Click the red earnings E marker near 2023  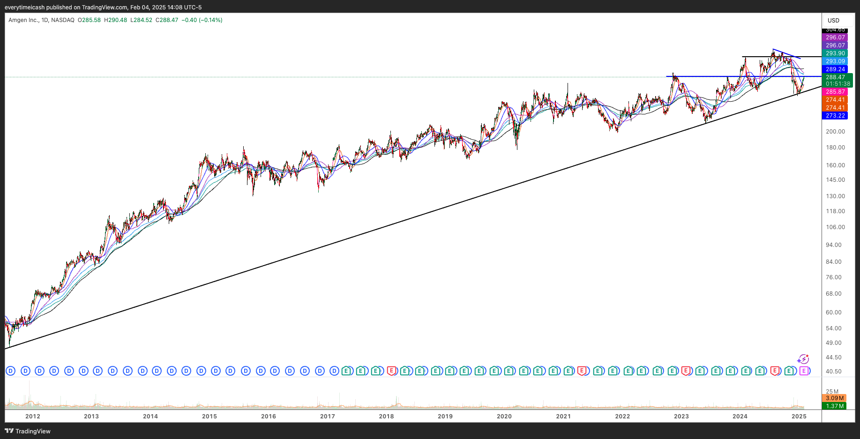click(686, 371)
